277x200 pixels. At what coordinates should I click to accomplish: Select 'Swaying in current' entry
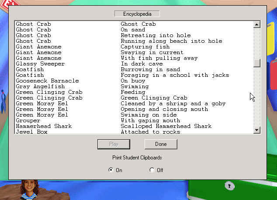[134, 52]
